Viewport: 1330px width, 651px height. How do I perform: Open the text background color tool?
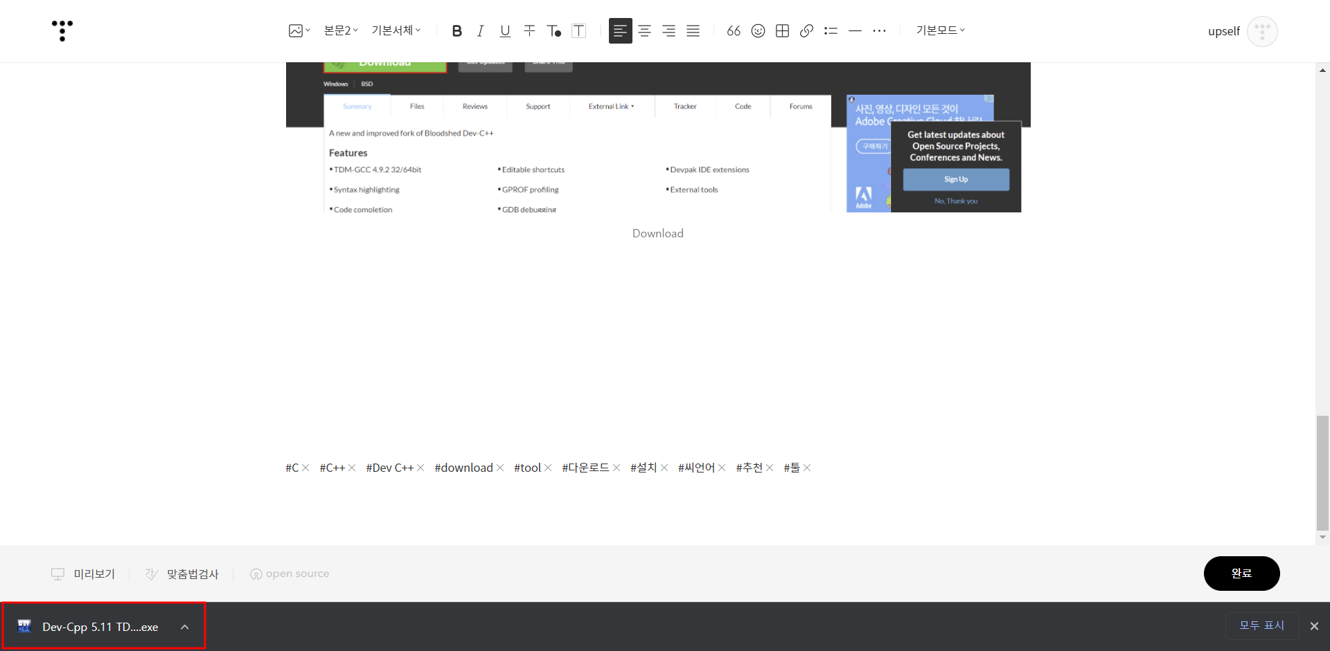(x=578, y=30)
